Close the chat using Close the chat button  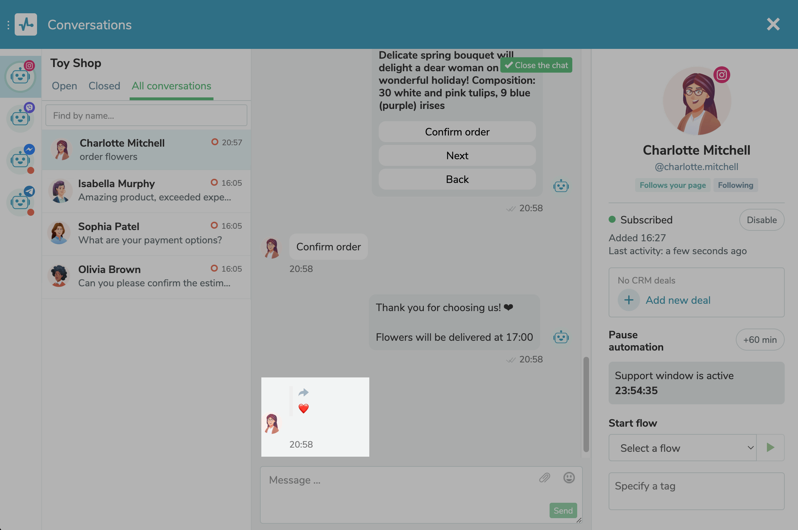tap(536, 65)
